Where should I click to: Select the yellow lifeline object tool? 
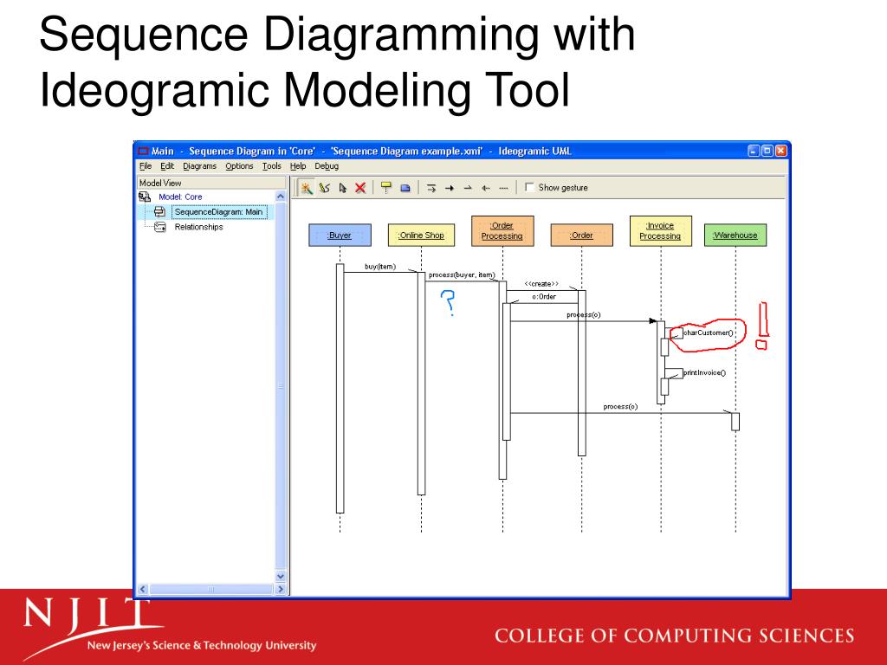point(386,188)
